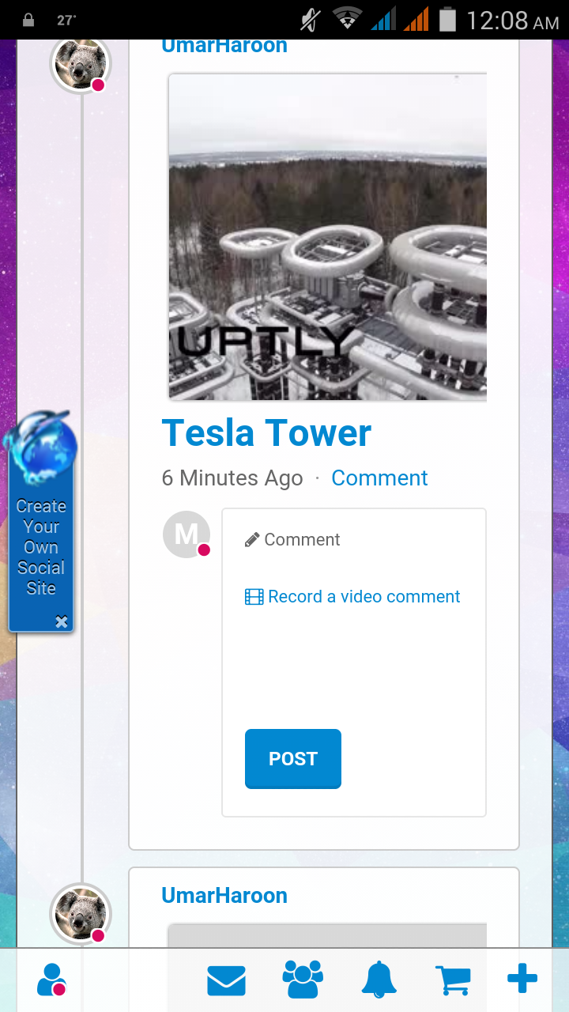
Task: Tap the gray M user avatar
Action: pyautogui.click(x=187, y=534)
